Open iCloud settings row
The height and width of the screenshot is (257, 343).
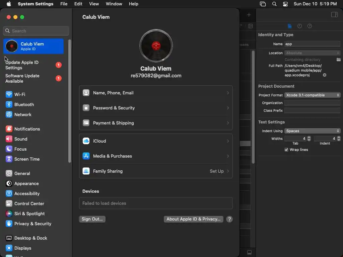(156, 141)
